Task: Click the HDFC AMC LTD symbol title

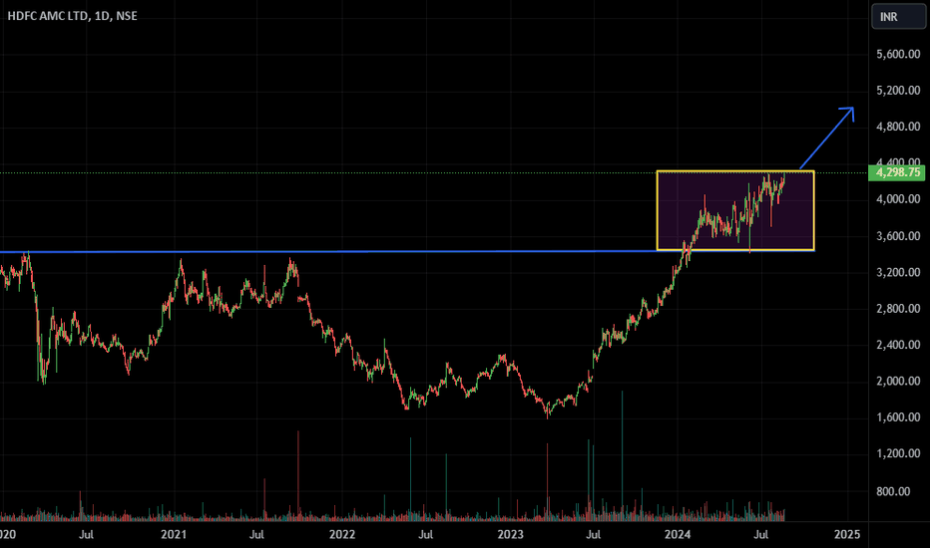Action: 73,16
